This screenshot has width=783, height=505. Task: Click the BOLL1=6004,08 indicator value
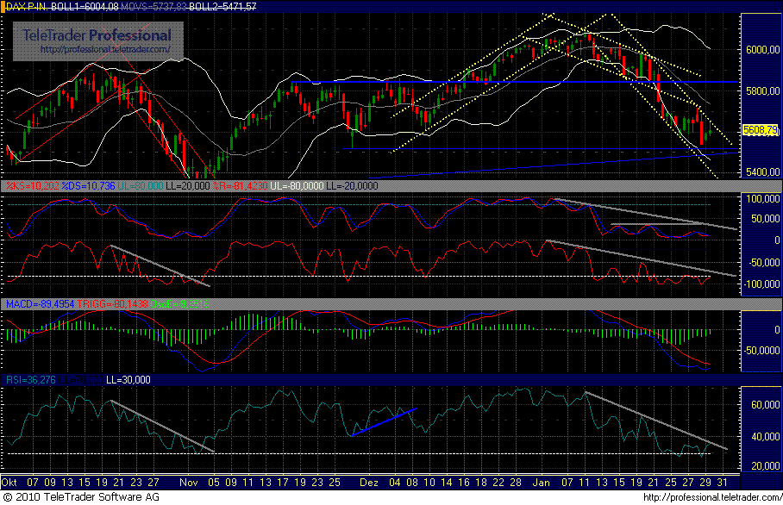tap(85, 7)
